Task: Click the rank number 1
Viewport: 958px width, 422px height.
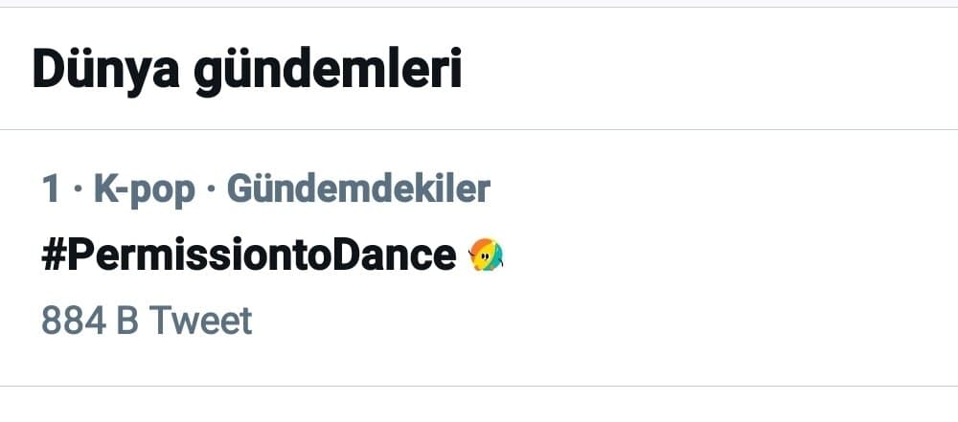Action: 51,189
